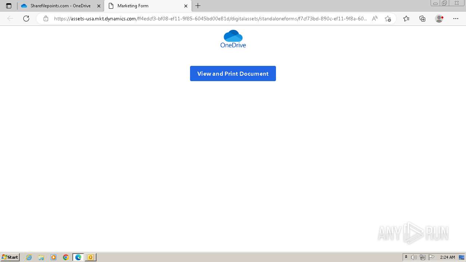Open the browser profile menu

439,19
